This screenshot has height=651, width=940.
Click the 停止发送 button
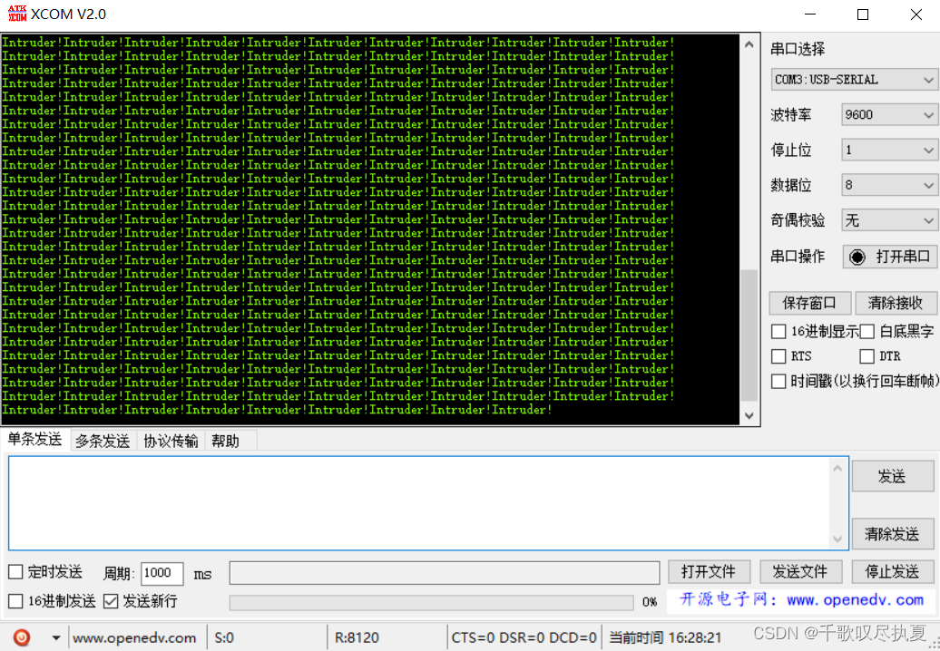click(893, 572)
